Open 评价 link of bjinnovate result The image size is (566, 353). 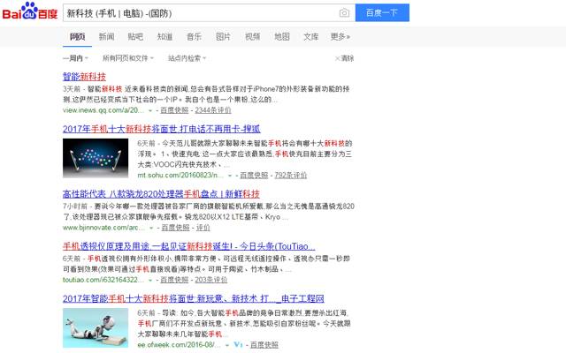point(203,228)
